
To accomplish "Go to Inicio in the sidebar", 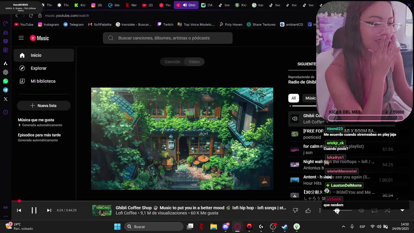I will click(x=44, y=55).
